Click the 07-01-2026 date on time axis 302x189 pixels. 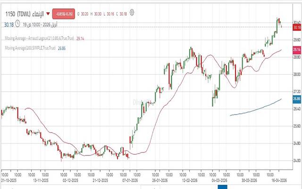point(131,180)
